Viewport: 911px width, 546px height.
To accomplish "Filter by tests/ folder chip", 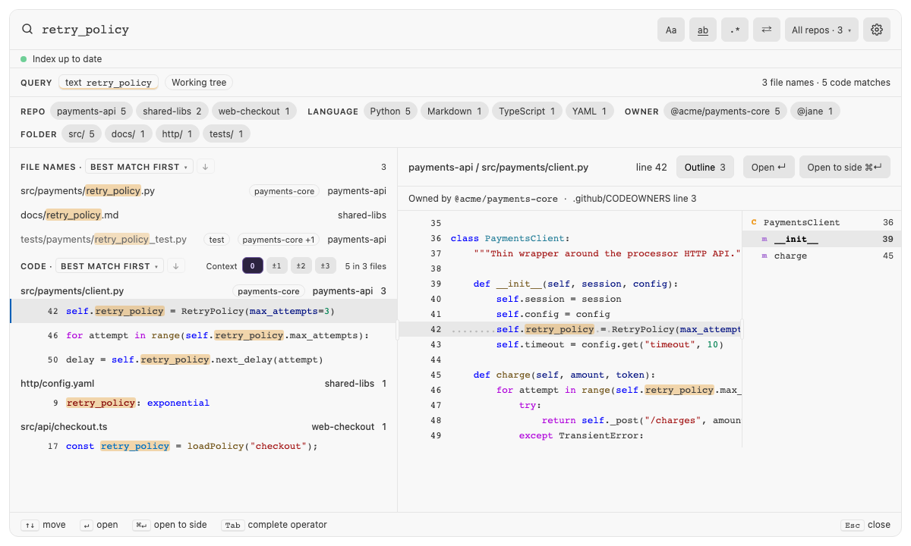I will tap(226, 134).
